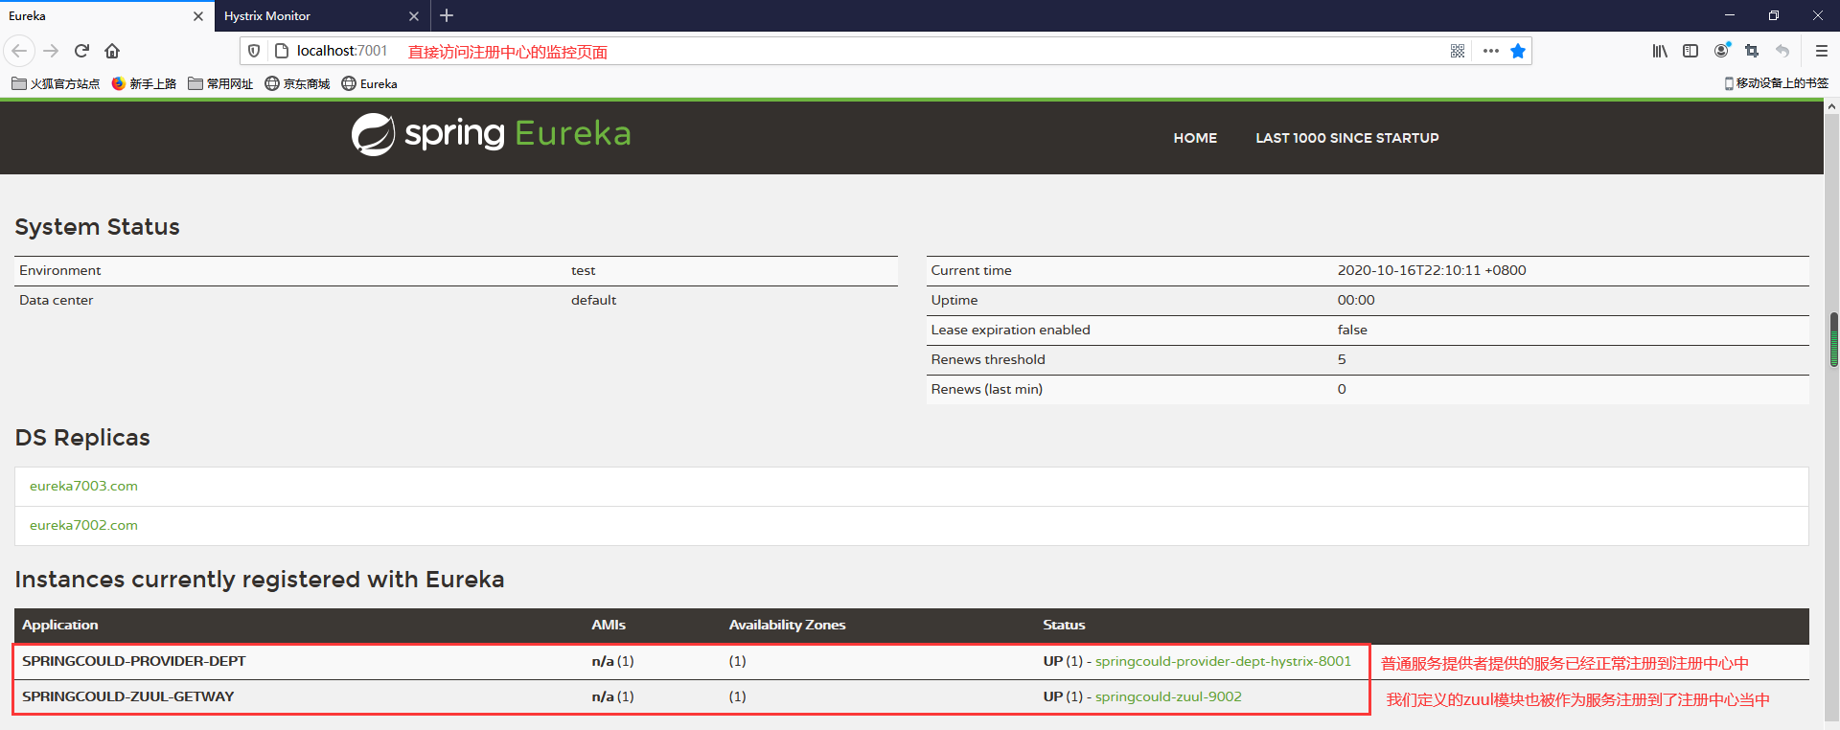Open the Library icon in toolbar

click(x=1660, y=51)
